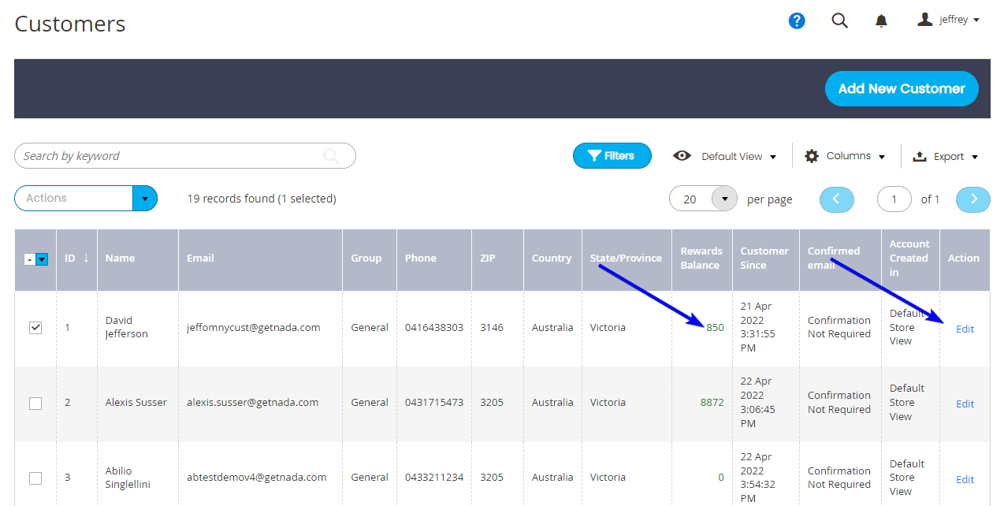Sort by Phone column header

421,258
